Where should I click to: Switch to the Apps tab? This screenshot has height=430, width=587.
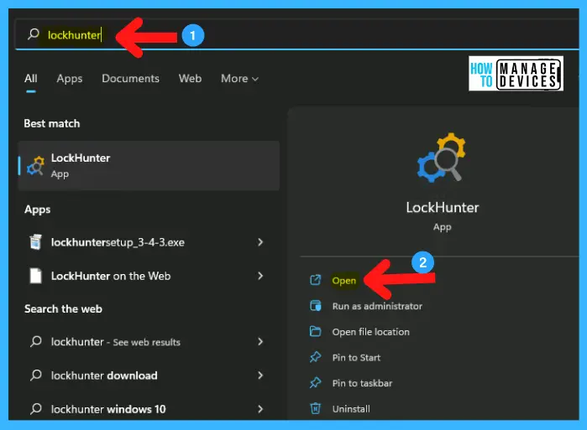pyautogui.click(x=69, y=79)
